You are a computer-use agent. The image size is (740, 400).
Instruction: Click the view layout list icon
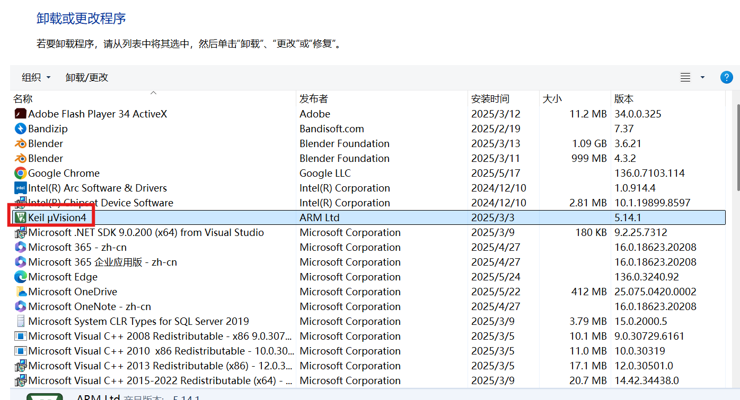pyautogui.click(x=685, y=77)
